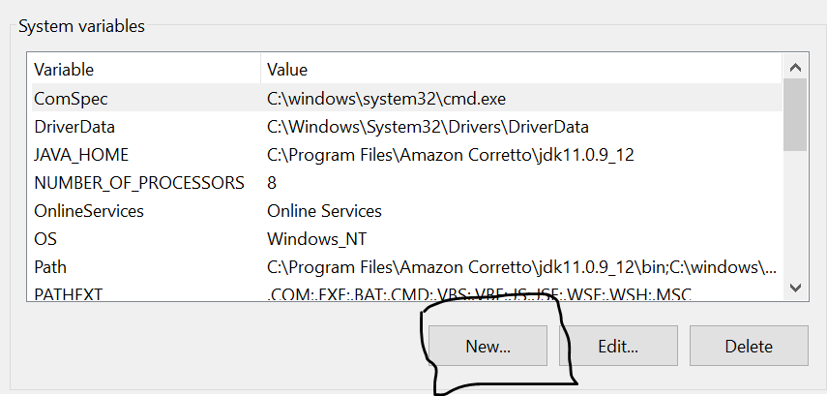
Task: Select the OnlineServices variable row
Action: tap(89, 210)
